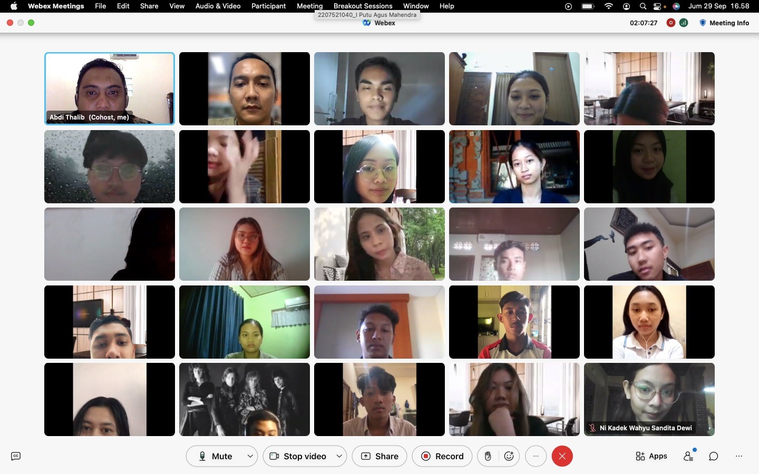Expand video options arrow beside Stop video
This screenshot has width=759, height=474.
pyautogui.click(x=339, y=456)
